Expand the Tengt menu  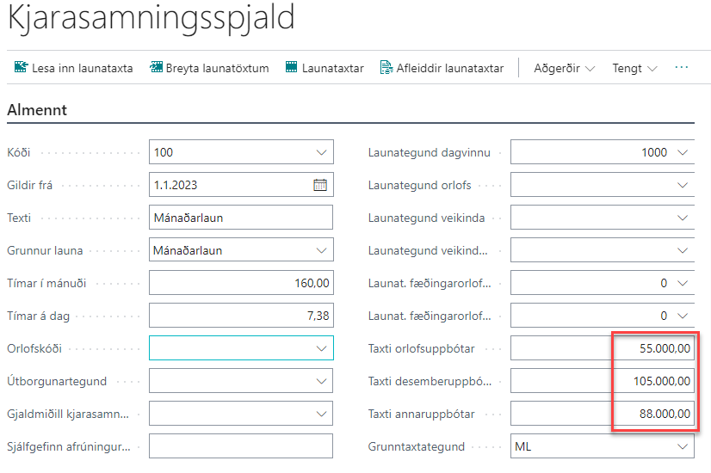634,68
